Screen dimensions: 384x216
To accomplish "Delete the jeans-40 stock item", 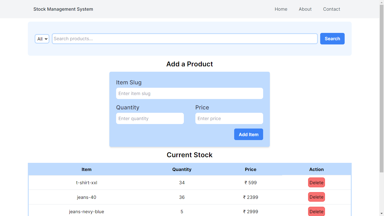I will point(316,197).
